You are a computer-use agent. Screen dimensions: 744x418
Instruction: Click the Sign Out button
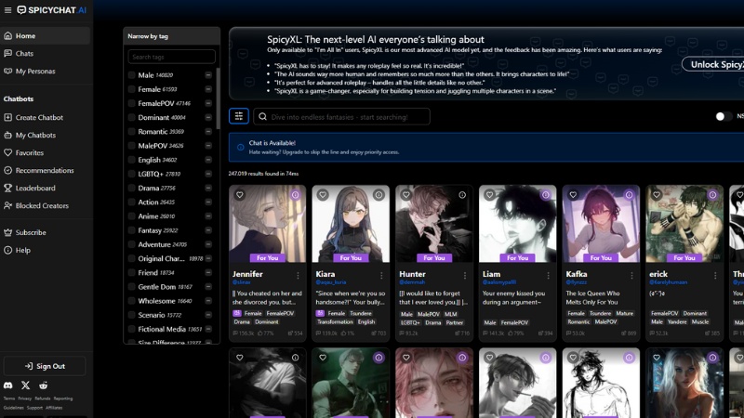(x=45, y=366)
